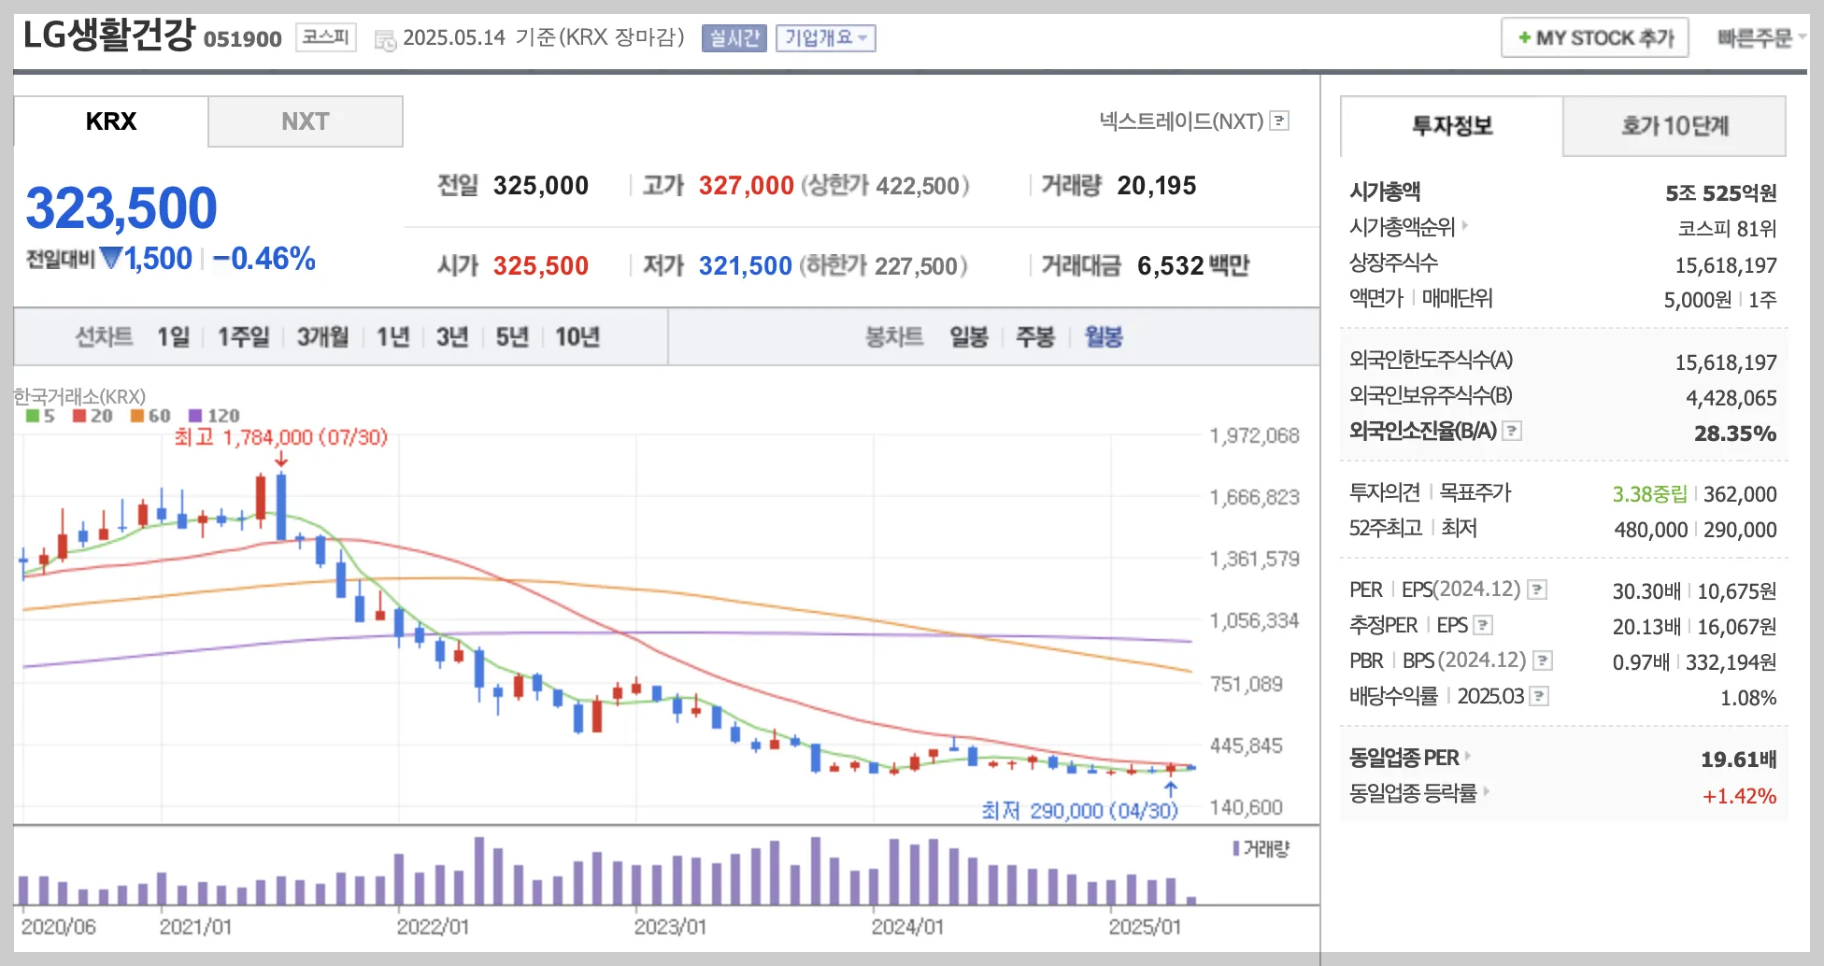The image size is (1824, 966).
Task: Click the 5-day moving average legend swatch
Action: click(x=33, y=416)
